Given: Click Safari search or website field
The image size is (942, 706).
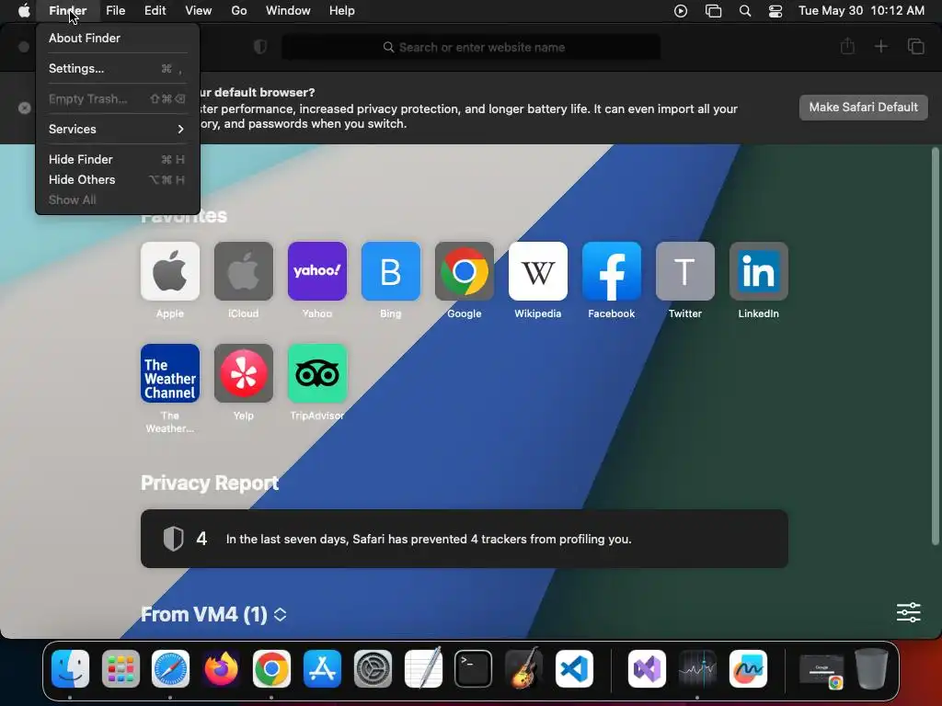Looking at the screenshot, I should (471, 47).
